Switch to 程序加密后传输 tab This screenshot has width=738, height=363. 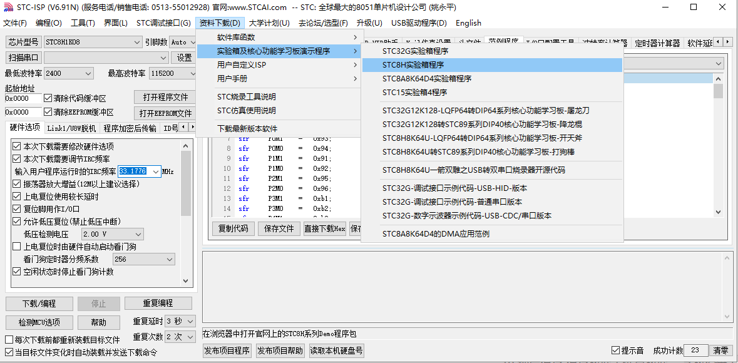pyautogui.click(x=130, y=128)
